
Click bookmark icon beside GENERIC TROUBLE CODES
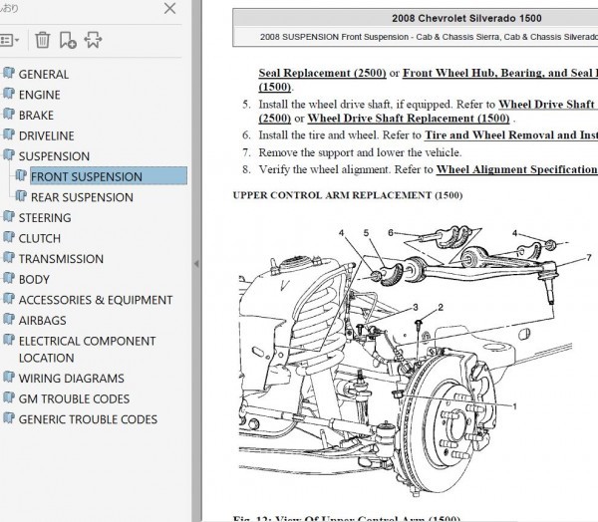pyautogui.click(x=8, y=418)
